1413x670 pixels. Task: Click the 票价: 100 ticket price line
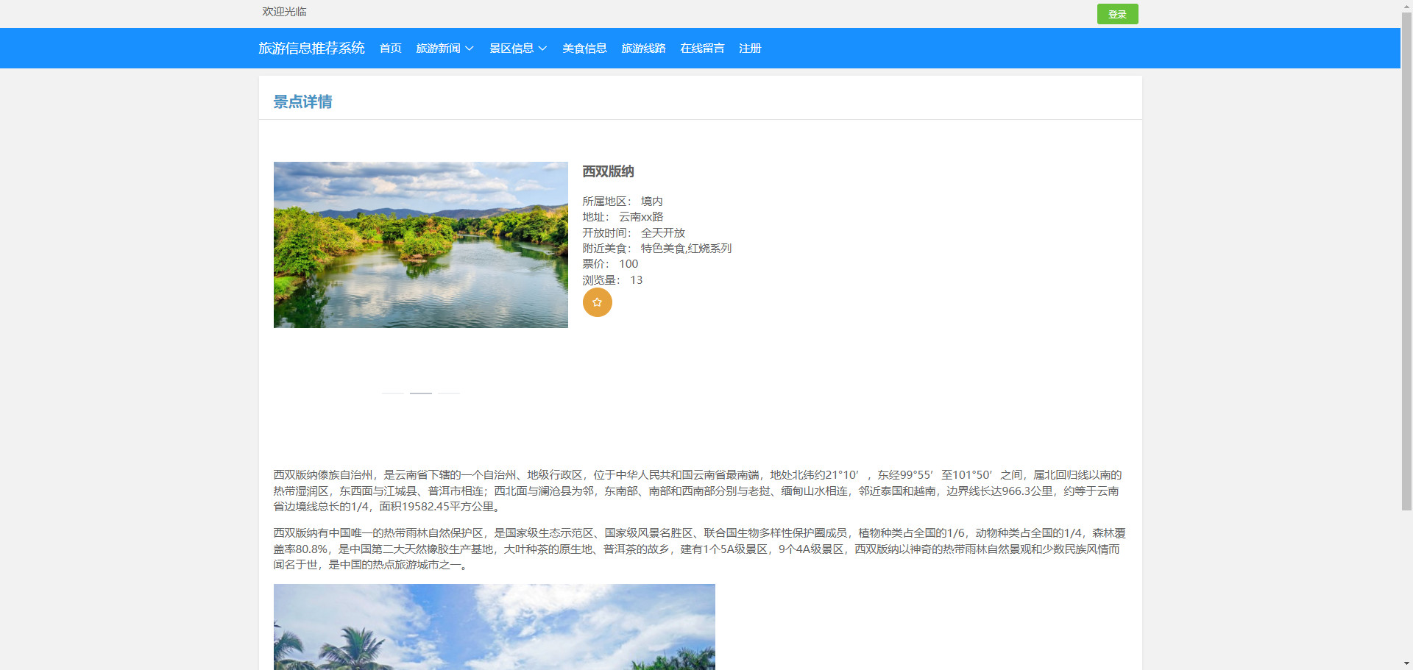(x=610, y=264)
